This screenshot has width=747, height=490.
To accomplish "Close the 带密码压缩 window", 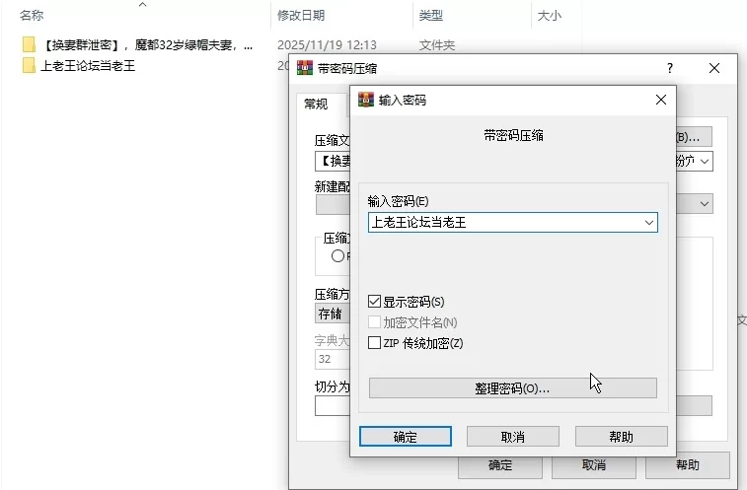I will pyautogui.click(x=714, y=68).
